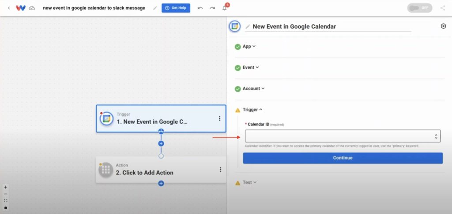452x214 pixels.
Task: Click the Google Calendar icon in panel header
Action: pos(235,26)
